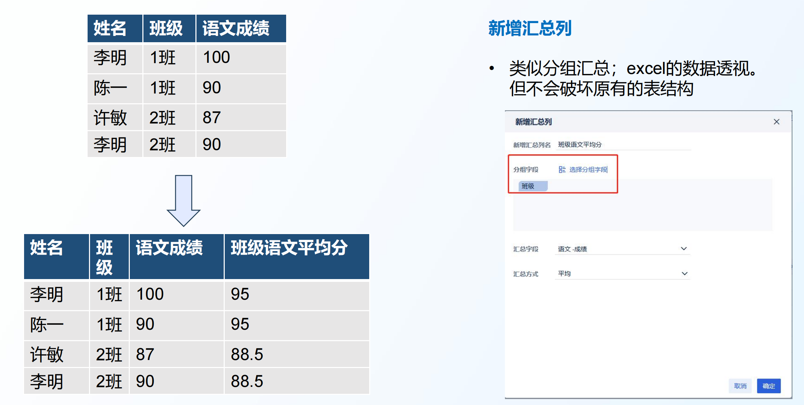Click the grouping field selector icon beside 分组字段

[x=563, y=170]
